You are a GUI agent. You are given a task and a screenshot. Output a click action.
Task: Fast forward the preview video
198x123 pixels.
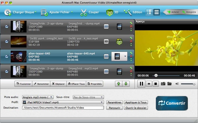pyautogui.click(x=149, y=84)
